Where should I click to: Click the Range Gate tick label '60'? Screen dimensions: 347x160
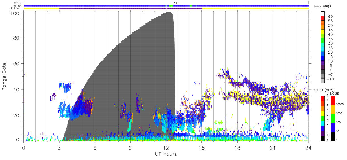tap(16, 63)
